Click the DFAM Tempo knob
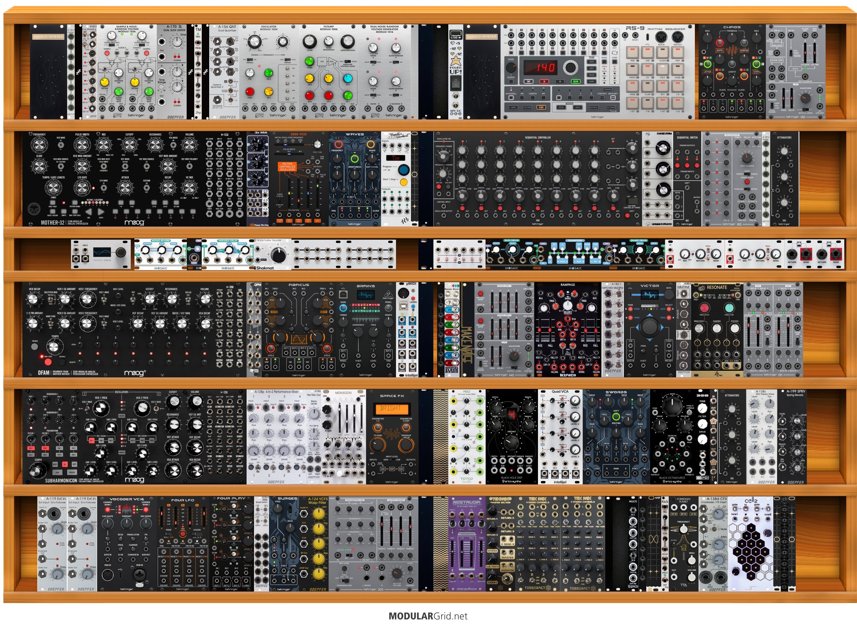This screenshot has width=857, height=624. (55, 346)
